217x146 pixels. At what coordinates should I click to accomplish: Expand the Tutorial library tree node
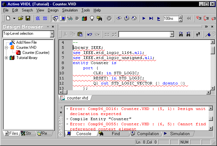6,58
